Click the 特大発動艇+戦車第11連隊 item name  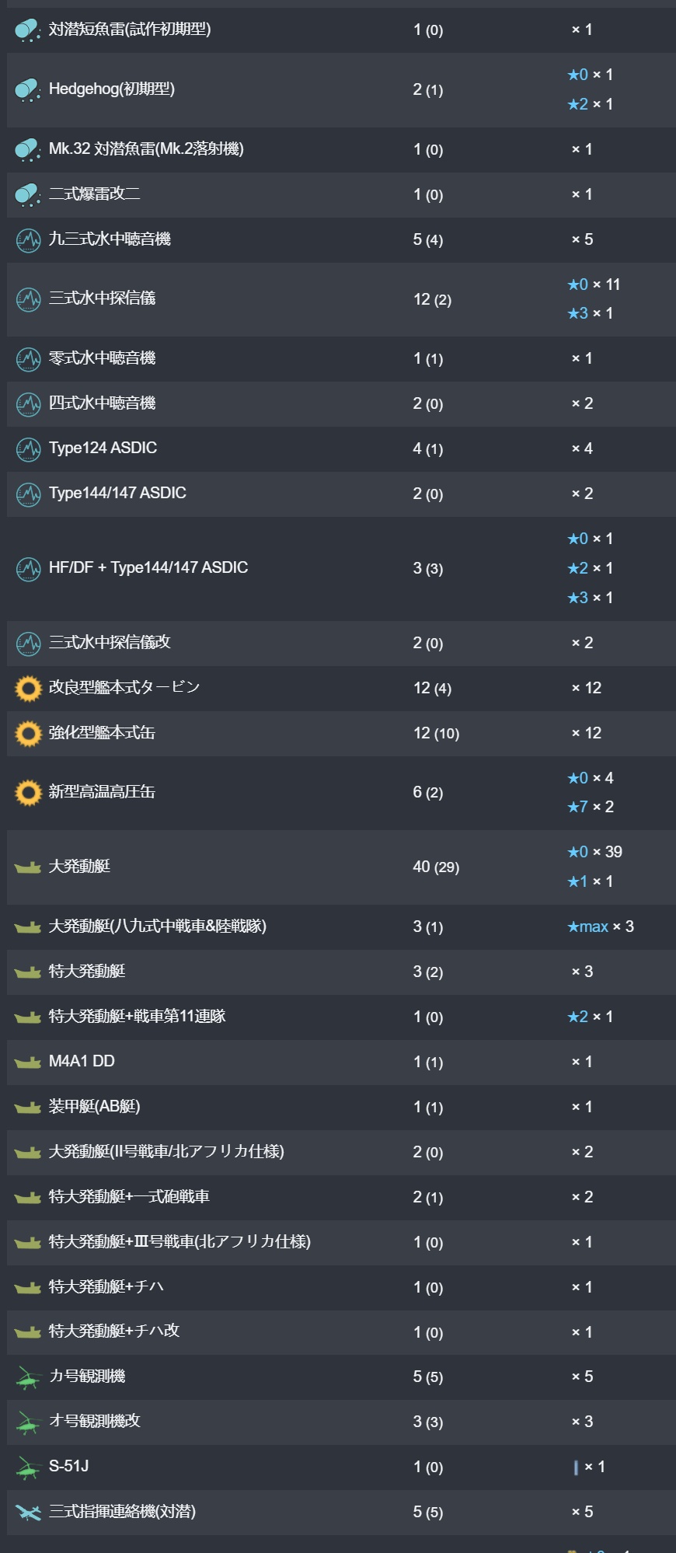point(137,1016)
